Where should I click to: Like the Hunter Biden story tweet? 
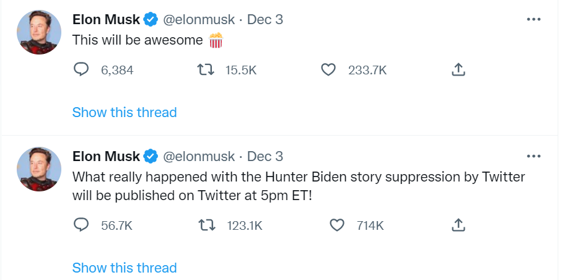336,225
